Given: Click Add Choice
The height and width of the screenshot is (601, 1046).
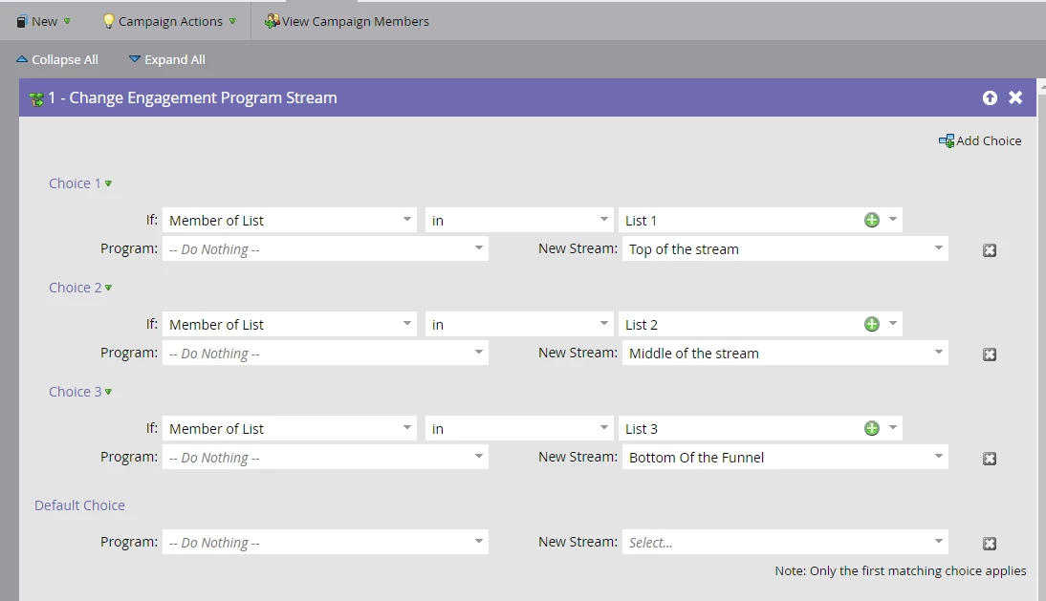Looking at the screenshot, I should point(980,140).
